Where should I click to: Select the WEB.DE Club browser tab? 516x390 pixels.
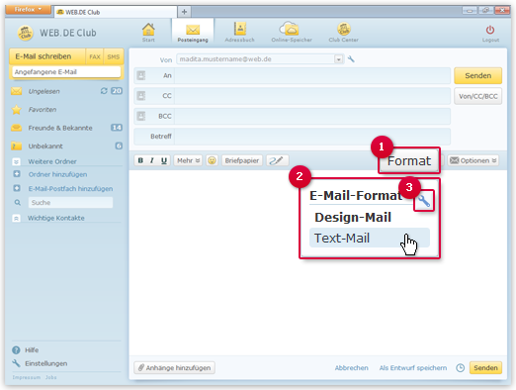[x=116, y=12]
